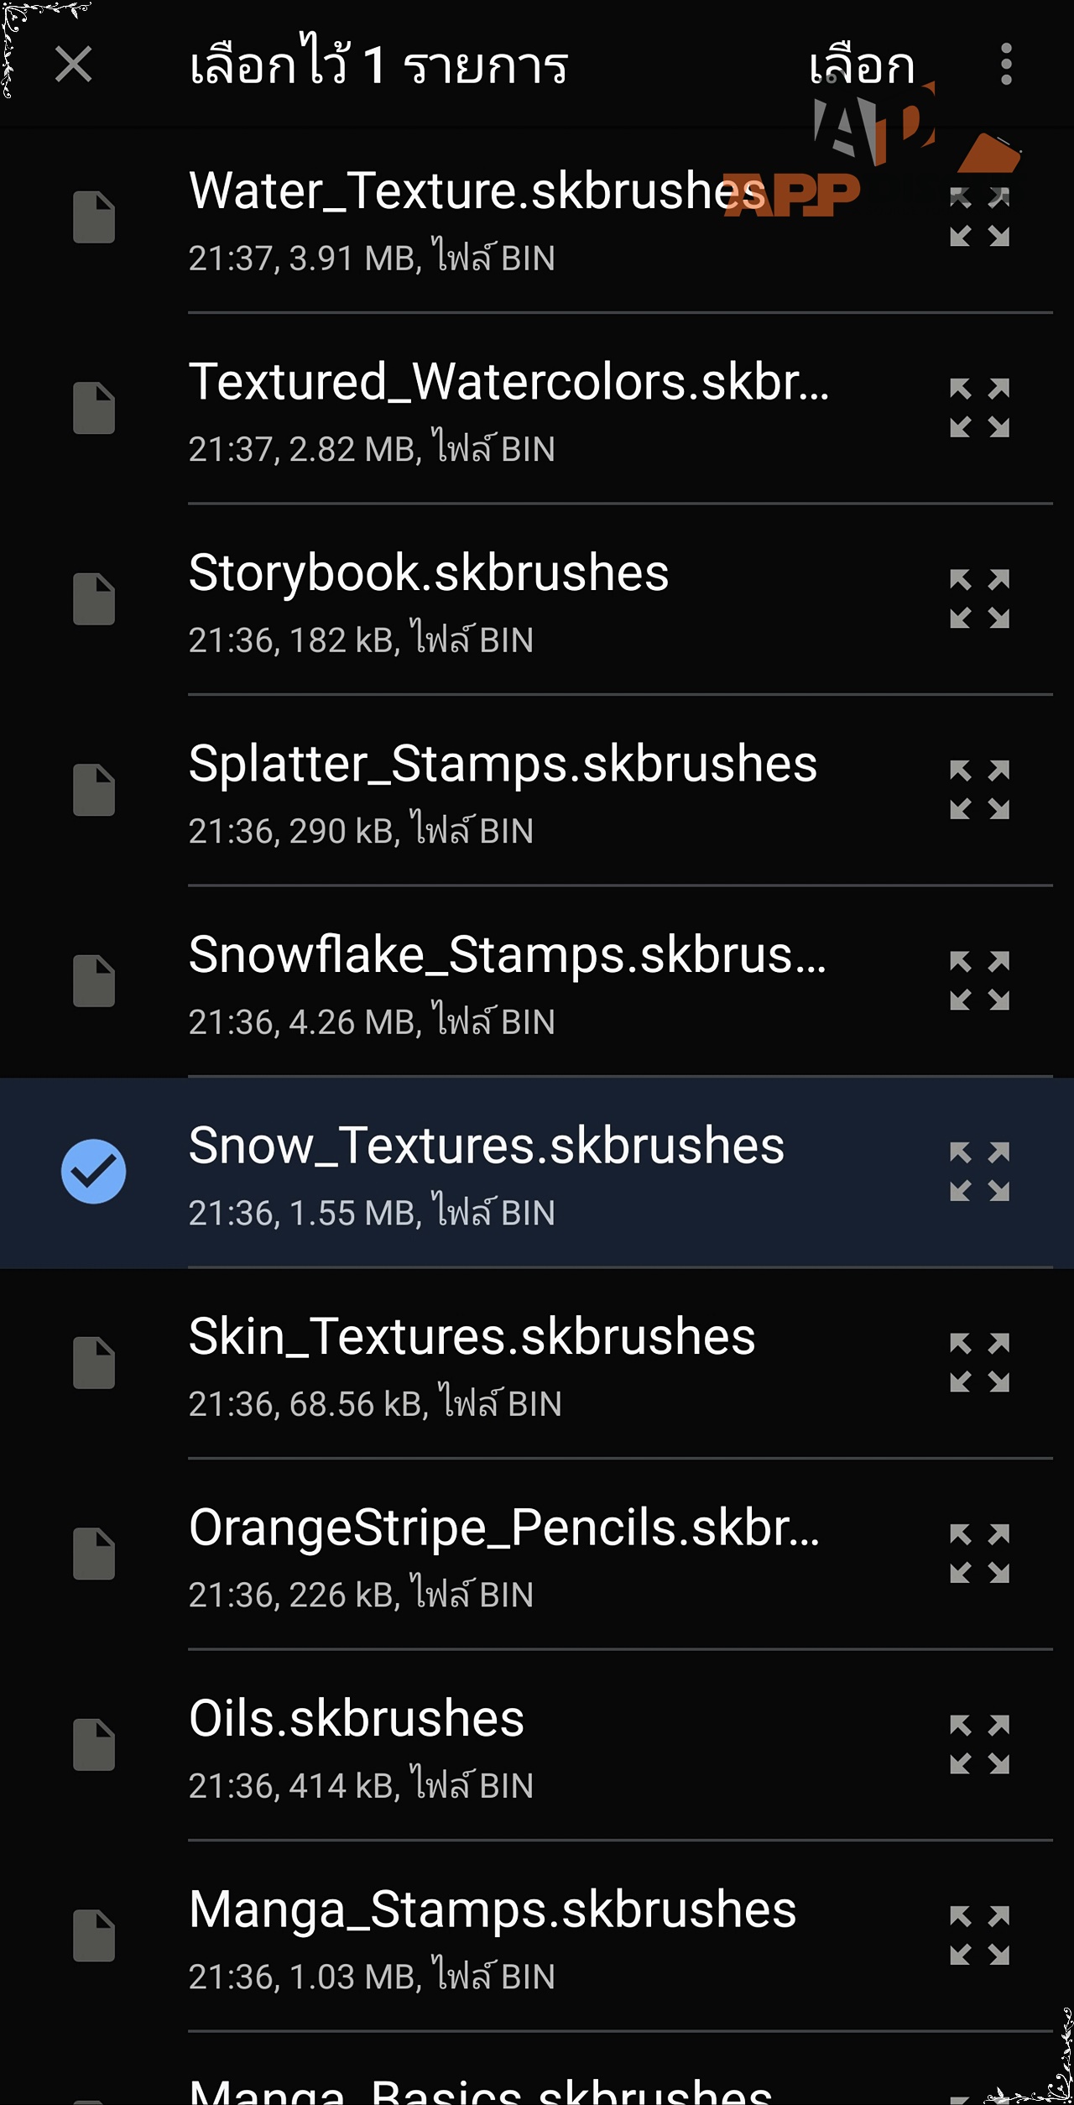This screenshot has height=2105, width=1074.
Task: Select the Splatter_Stamps.skbrushes file icon
Action: (94, 790)
